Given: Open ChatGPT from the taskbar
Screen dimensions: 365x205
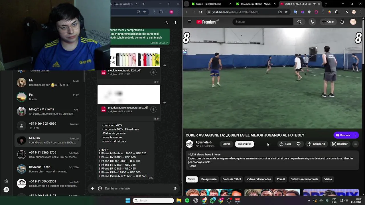Looking at the screenshot, I should click(x=196, y=200).
